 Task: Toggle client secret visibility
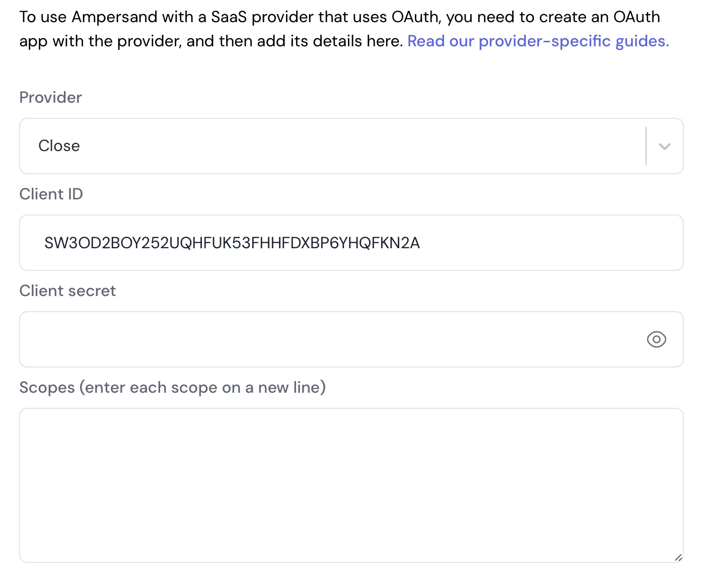coord(656,339)
